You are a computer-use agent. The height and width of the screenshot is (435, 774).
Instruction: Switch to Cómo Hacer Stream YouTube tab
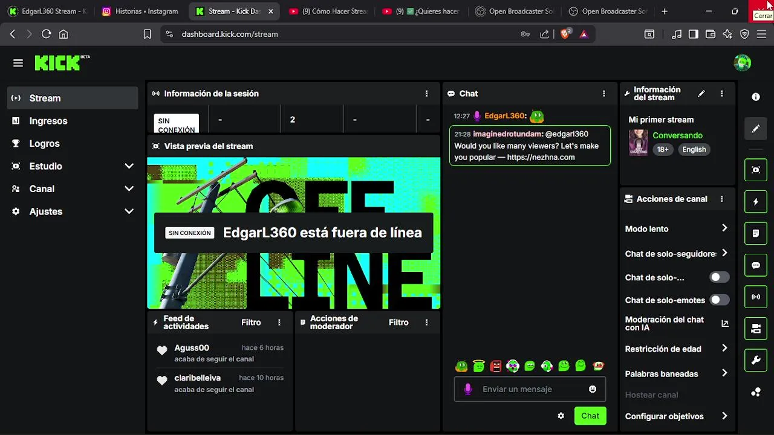(x=328, y=11)
